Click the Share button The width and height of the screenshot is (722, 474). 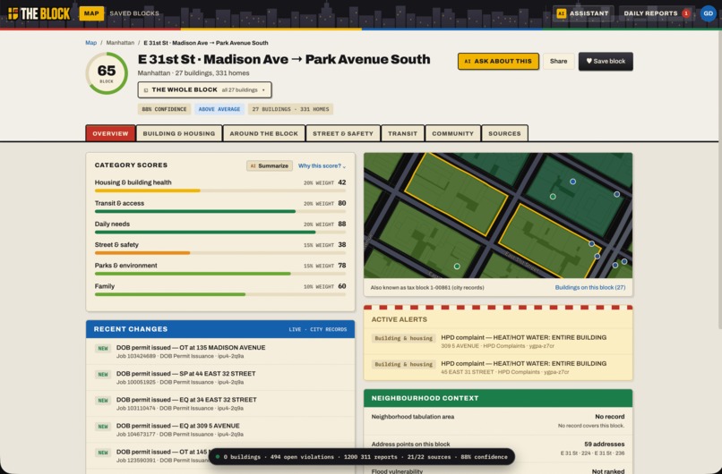point(558,61)
